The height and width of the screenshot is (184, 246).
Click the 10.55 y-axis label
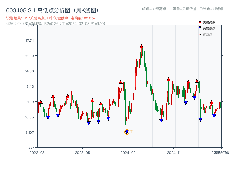pyautogui.click(x=30, y=117)
